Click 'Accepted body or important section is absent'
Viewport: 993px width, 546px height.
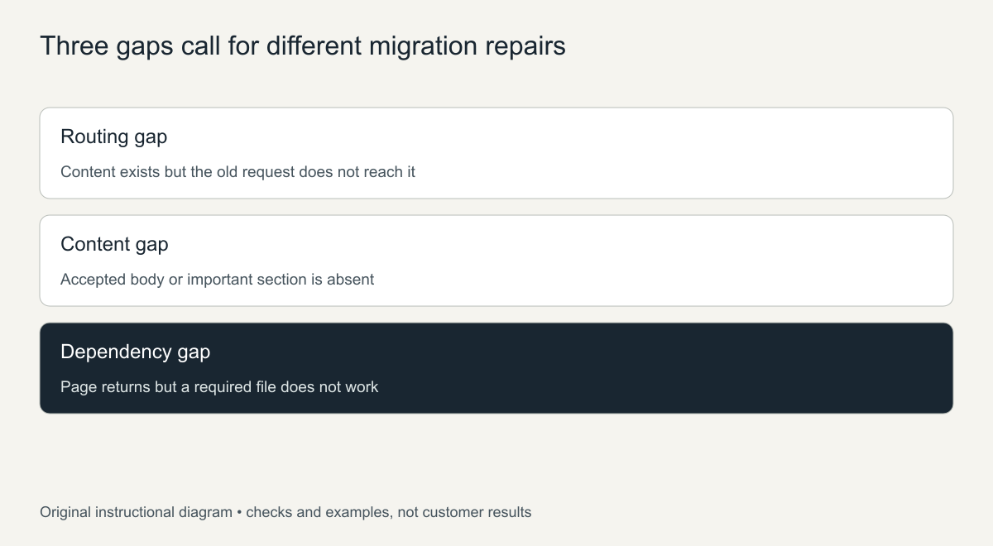217,280
